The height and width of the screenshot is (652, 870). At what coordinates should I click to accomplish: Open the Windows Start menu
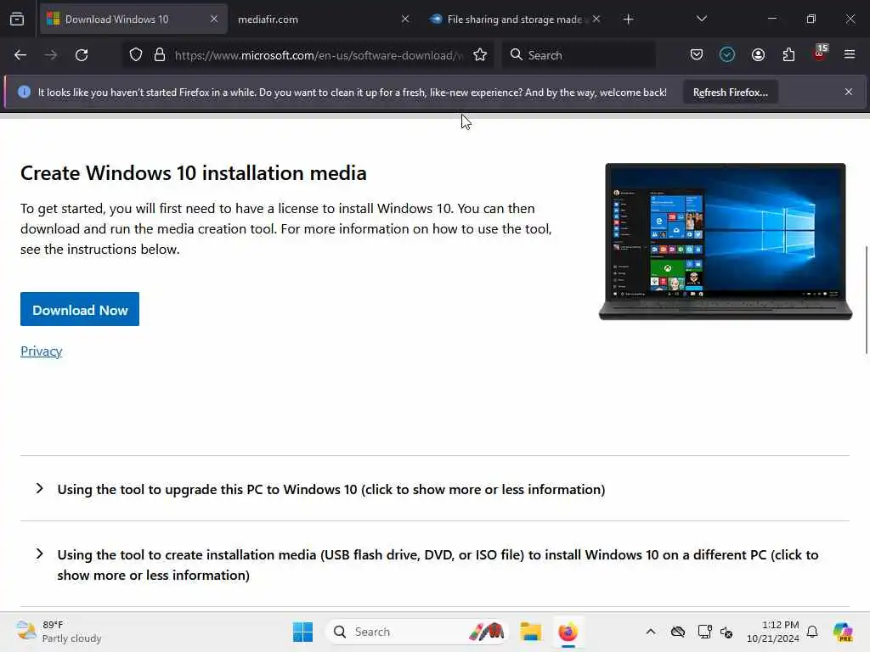[303, 632]
